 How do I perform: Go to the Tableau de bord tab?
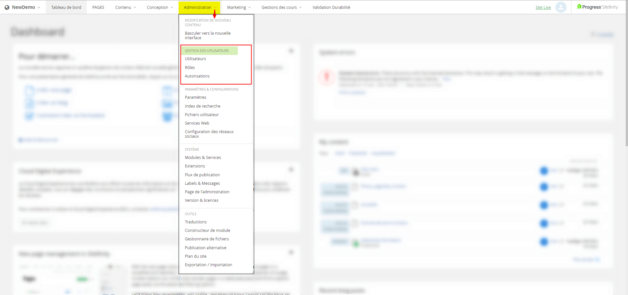[66, 8]
